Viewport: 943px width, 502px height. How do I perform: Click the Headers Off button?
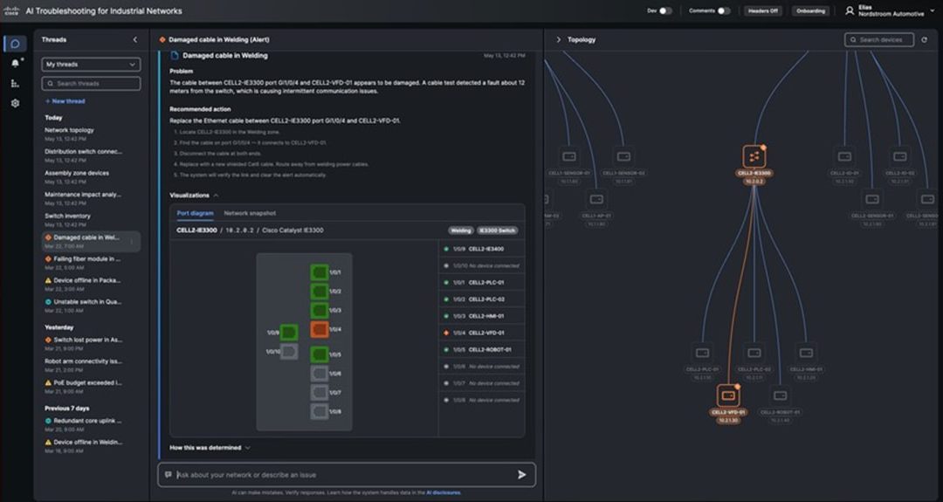(x=762, y=10)
